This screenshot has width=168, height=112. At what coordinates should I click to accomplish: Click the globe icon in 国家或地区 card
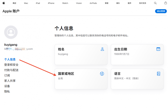tap(102, 74)
